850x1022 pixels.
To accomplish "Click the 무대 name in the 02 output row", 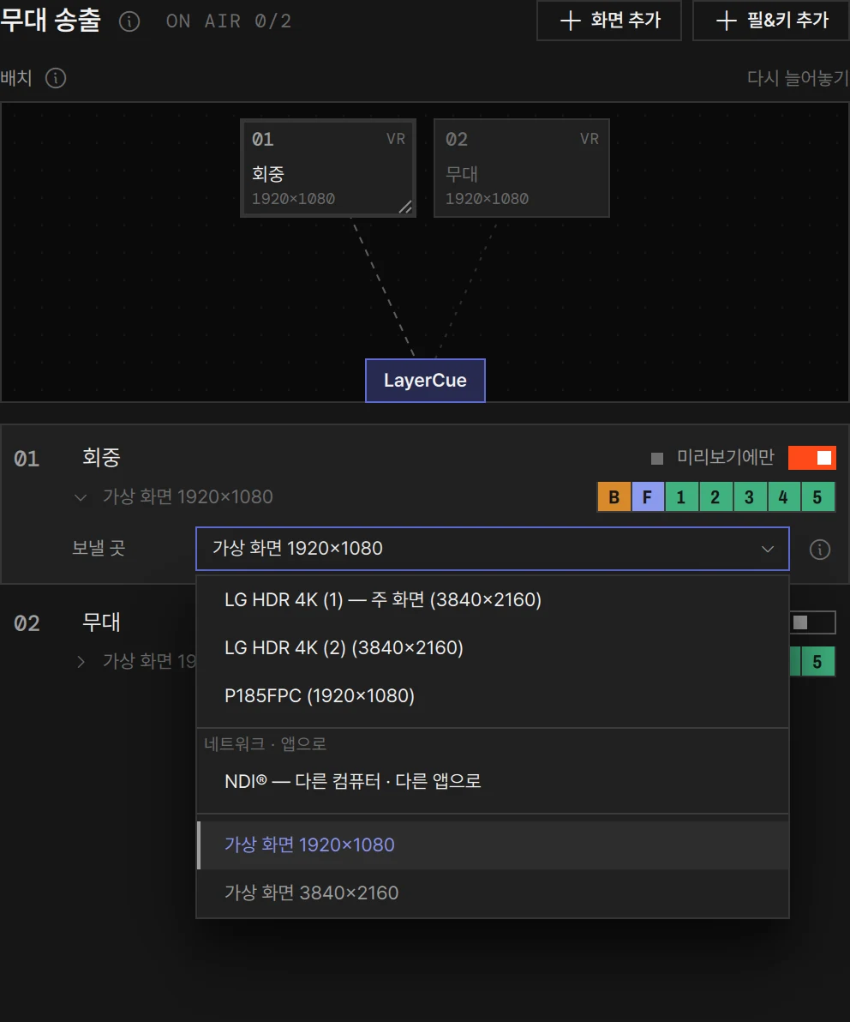I will tap(101, 622).
